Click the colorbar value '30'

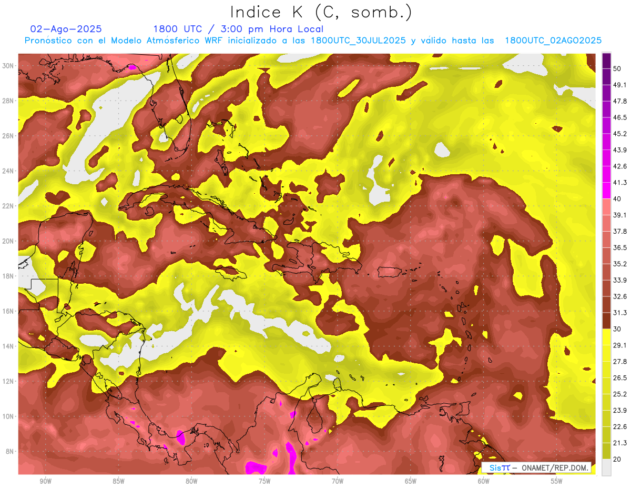point(617,329)
